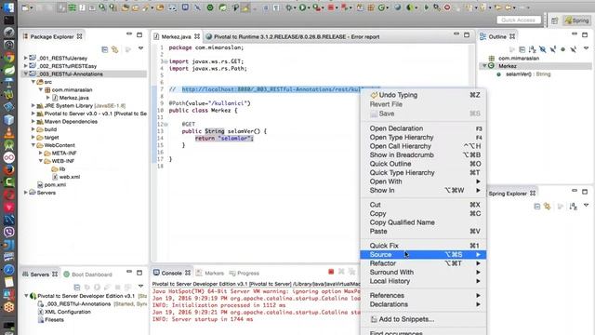Open Chrome from the dock
Screen dimensions: 595x335
pyautogui.click(x=8, y=58)
